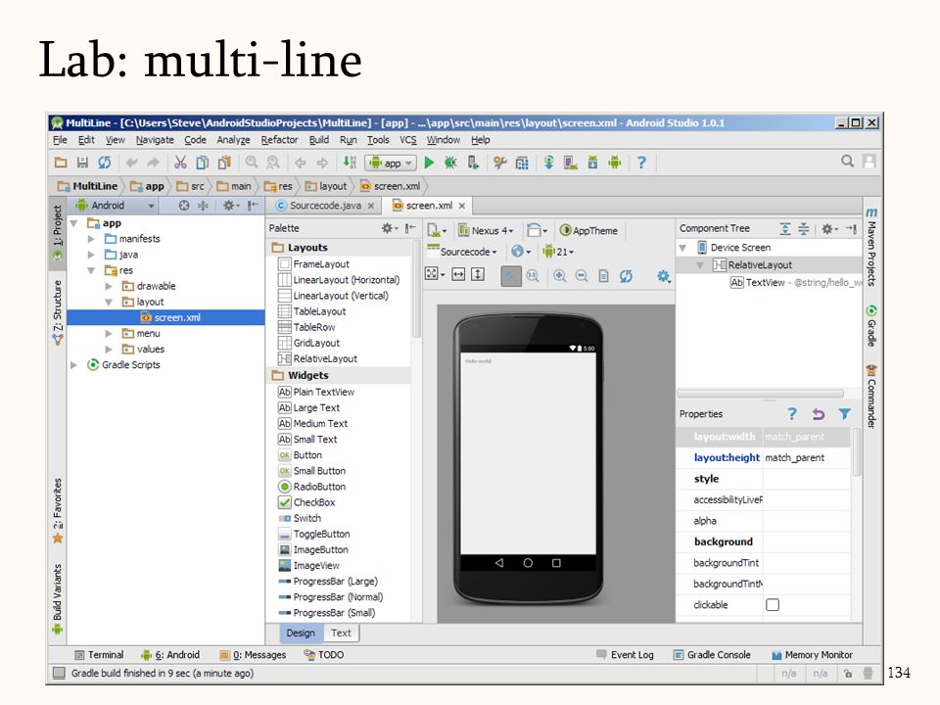
Task: Click the Search Everywhere magnifier icon
Action: click(x=847, y=161)
